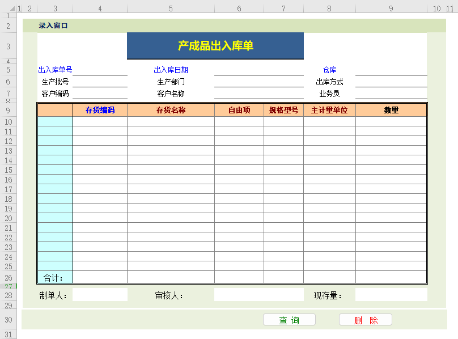Click the 删除 button
458x339 pixels.
click(x=366, y=320)
